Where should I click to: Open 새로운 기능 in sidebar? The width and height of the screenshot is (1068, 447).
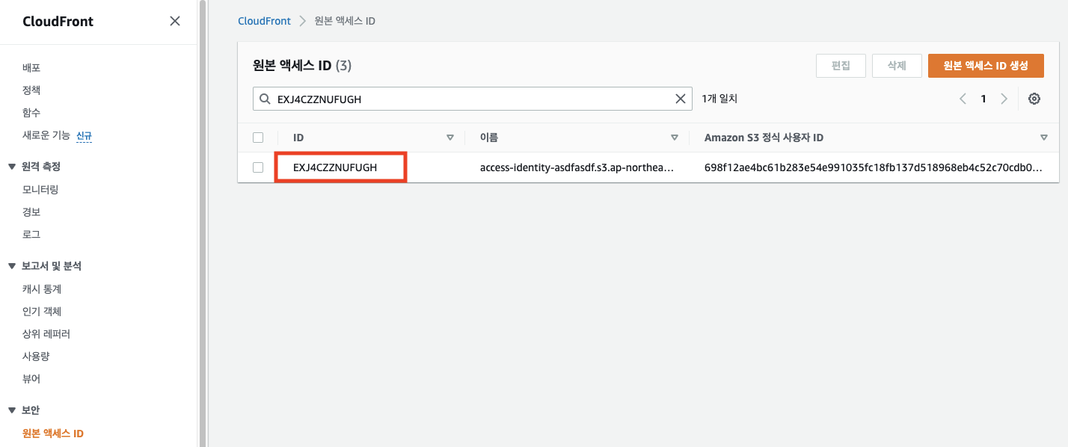click(46, 135)
